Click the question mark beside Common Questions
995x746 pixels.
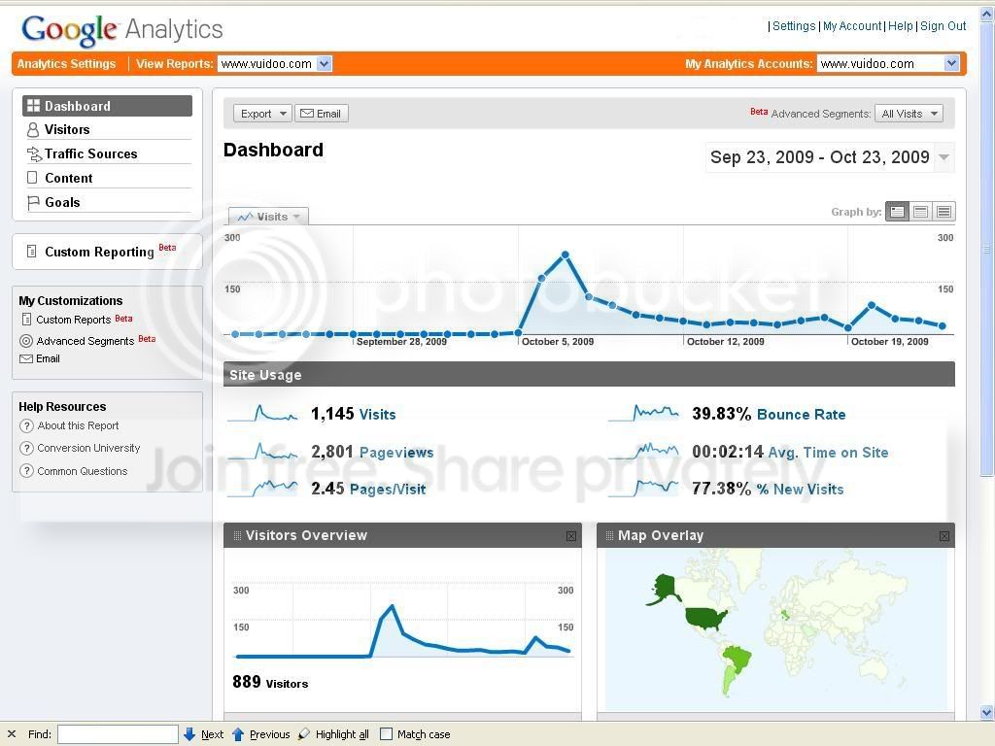click(26, 471)
